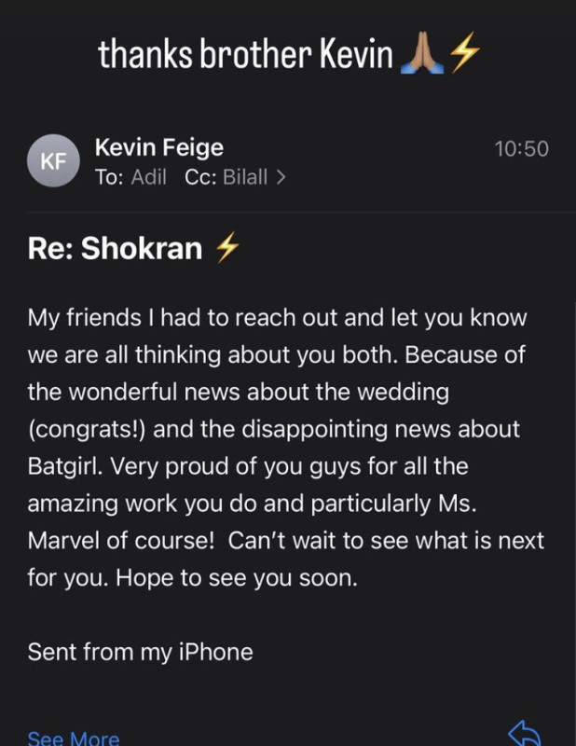Click the word 'Batgirl' in the message
The height and width of the screenshot is (746, 576).
coord(64,466)
